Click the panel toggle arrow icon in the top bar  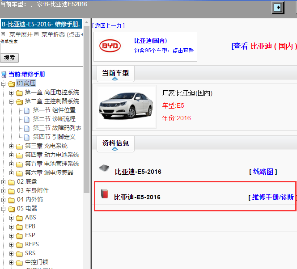click(x=278, y=8)
